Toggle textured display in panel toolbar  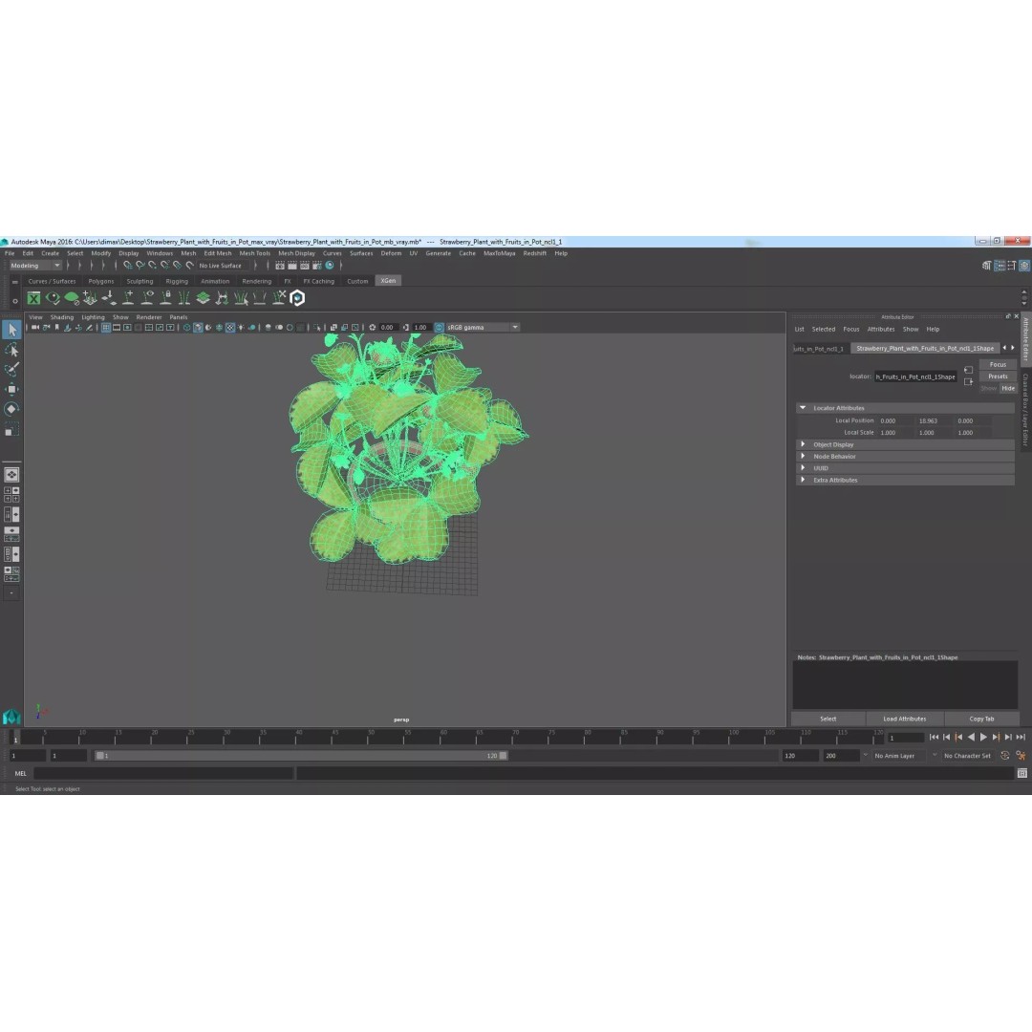tap(230, 327)
